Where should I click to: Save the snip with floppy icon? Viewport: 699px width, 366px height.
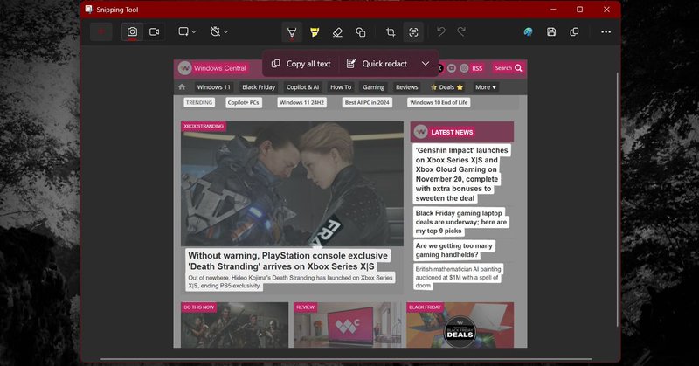click(551, 31)
